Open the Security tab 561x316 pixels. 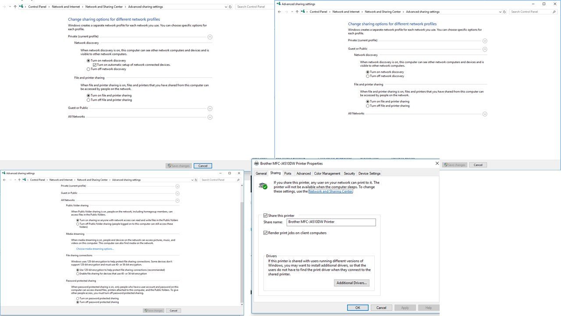pyautogui.click(x=349, y=173)
